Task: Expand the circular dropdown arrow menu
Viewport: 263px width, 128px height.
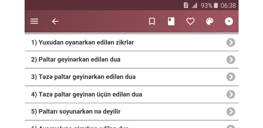Action: click(229, 22)
